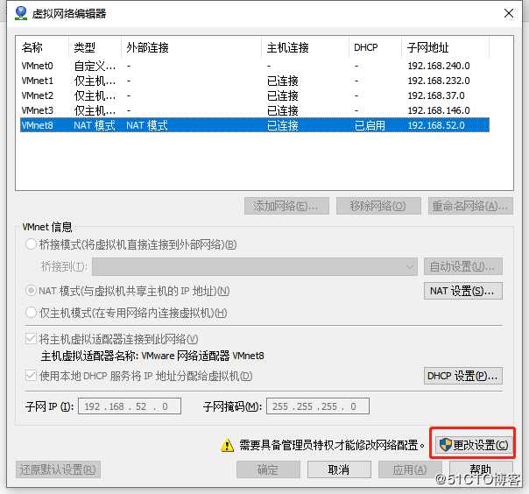Click the 子网掩码 input field

318,406
